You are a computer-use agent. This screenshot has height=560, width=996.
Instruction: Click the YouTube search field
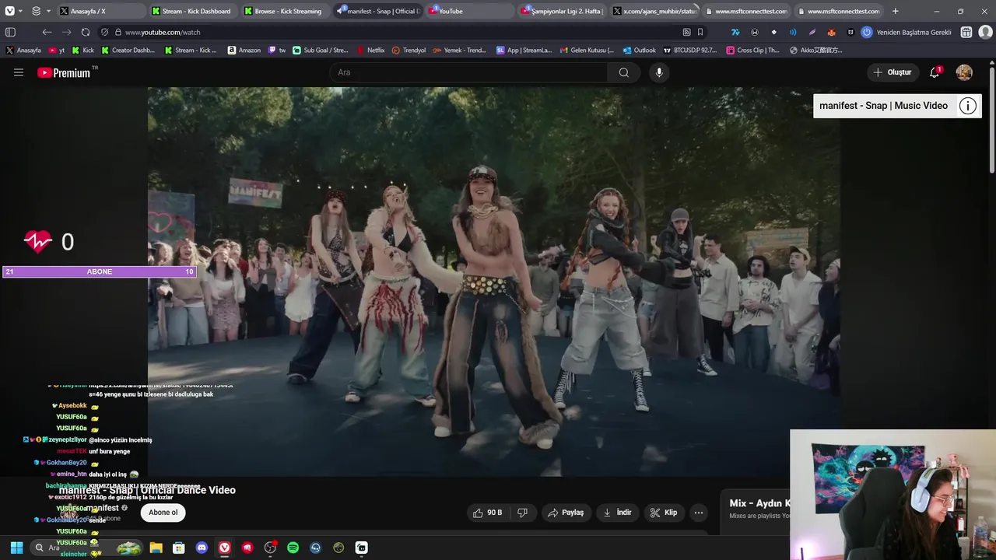(469, 72)
